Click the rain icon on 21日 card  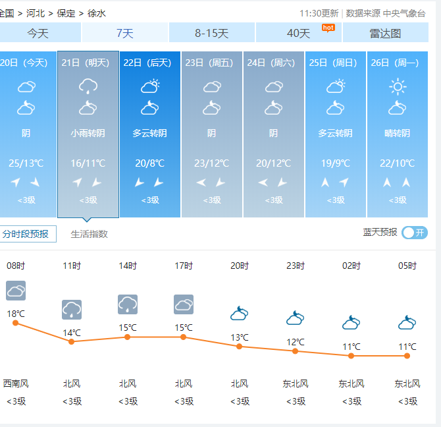pyautogui.click(x=88, y=86)
